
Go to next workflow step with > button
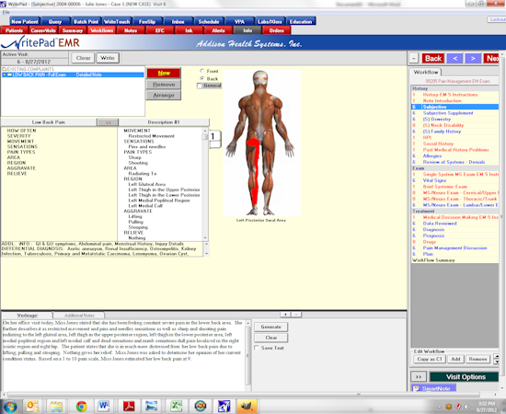click(x=473, y=58)
